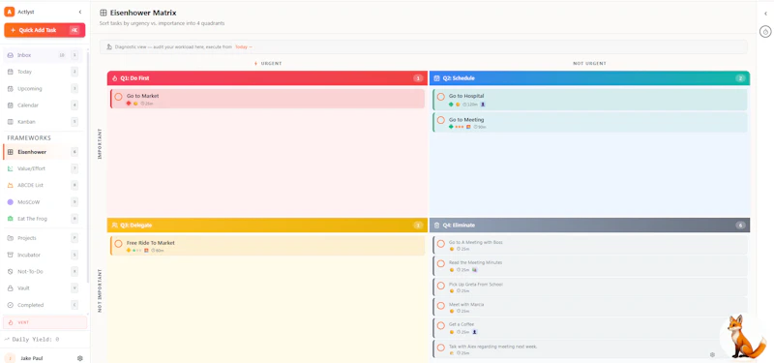Screen dimensions: 774x363
Task: Click the Projects folder icon
Action: coord(11,238)
